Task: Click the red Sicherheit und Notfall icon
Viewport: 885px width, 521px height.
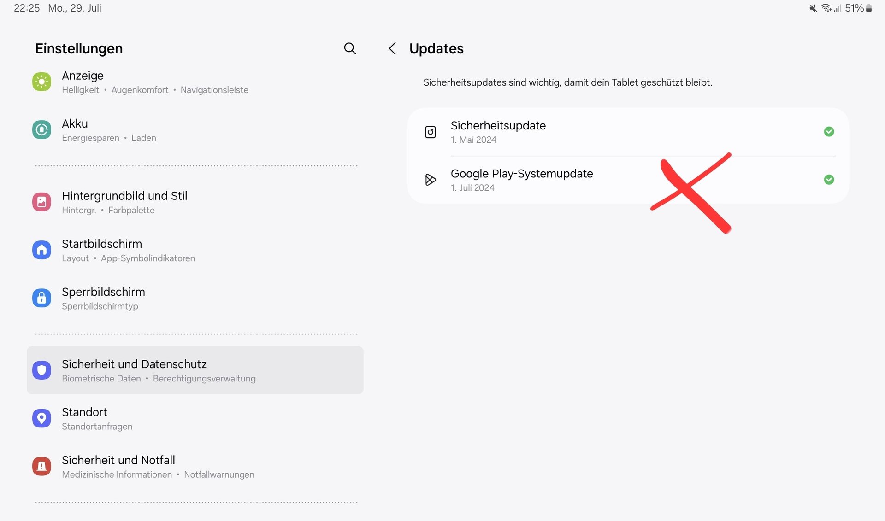Action: [41, 466]
